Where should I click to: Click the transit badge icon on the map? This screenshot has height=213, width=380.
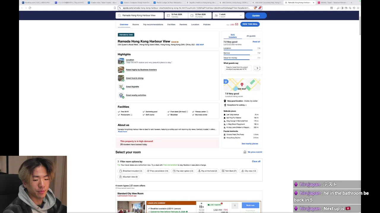226,81
